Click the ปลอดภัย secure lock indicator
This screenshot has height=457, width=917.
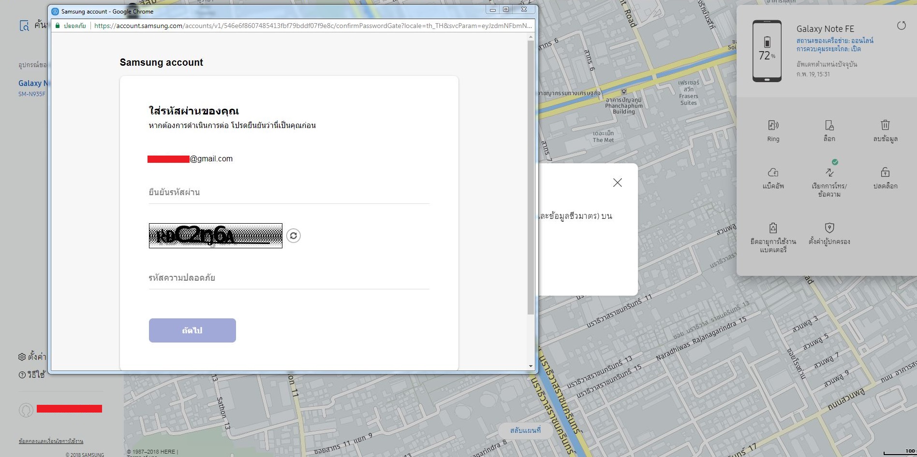tap(71, 26)
